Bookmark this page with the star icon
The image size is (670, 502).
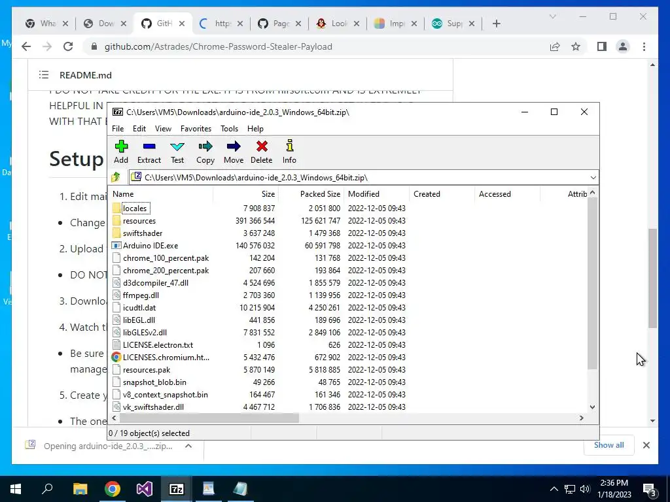tap(576, 46)
